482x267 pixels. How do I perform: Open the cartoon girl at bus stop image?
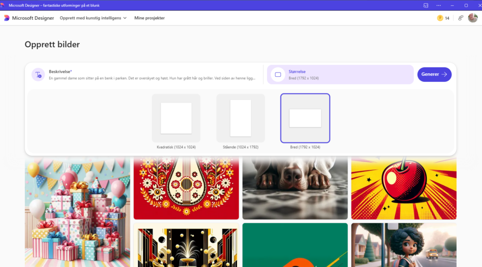403,245
